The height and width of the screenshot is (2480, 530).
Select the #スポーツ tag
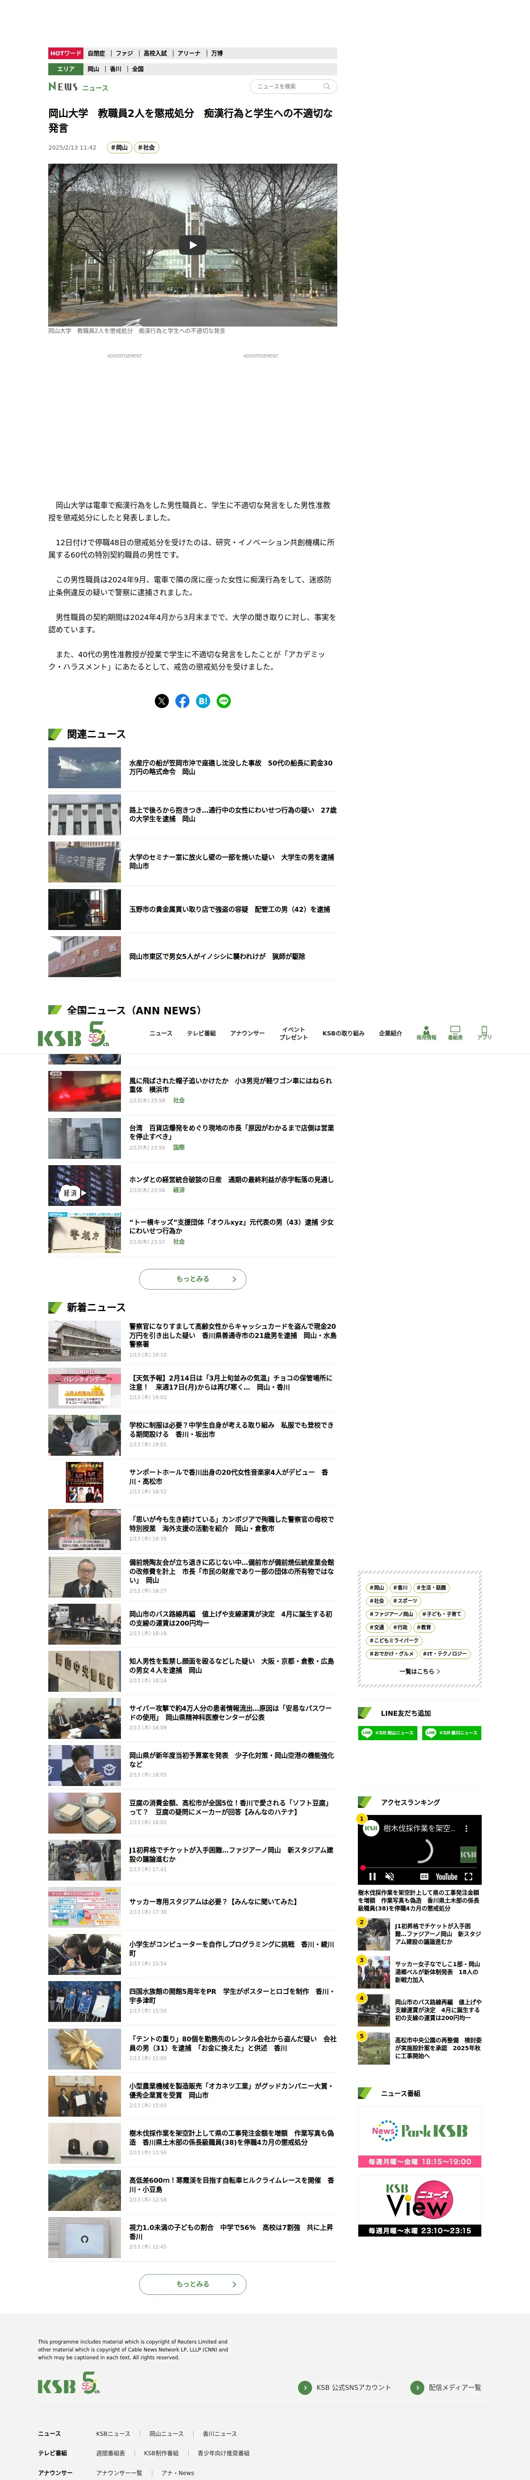tap(405, 1601)
